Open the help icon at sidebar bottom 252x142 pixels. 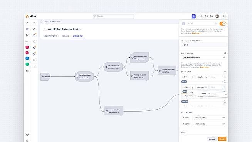(x=27, y=135)
